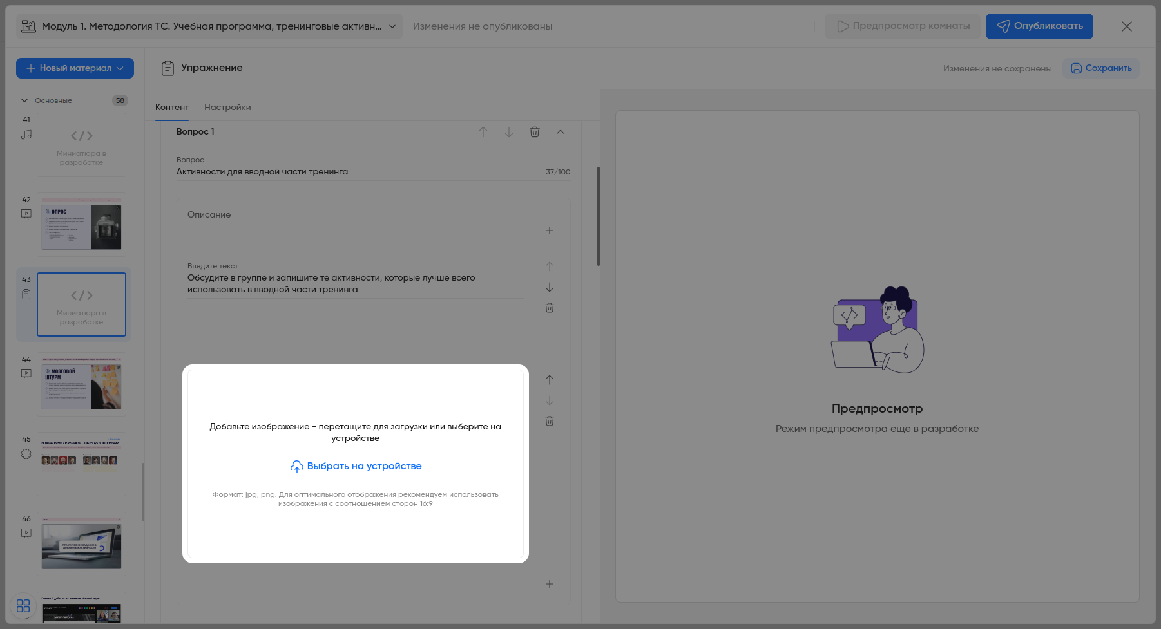Move Question 1 down with arrow

click(x=509, y=132)
